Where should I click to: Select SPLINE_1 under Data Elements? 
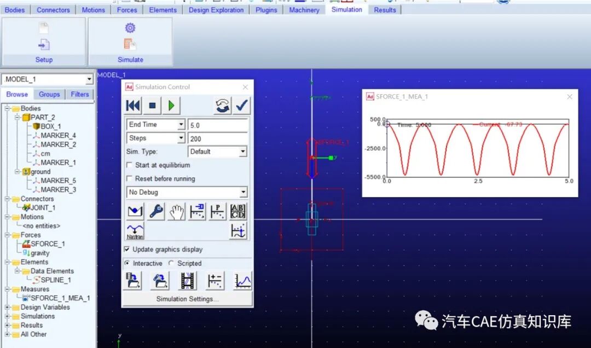56,280
